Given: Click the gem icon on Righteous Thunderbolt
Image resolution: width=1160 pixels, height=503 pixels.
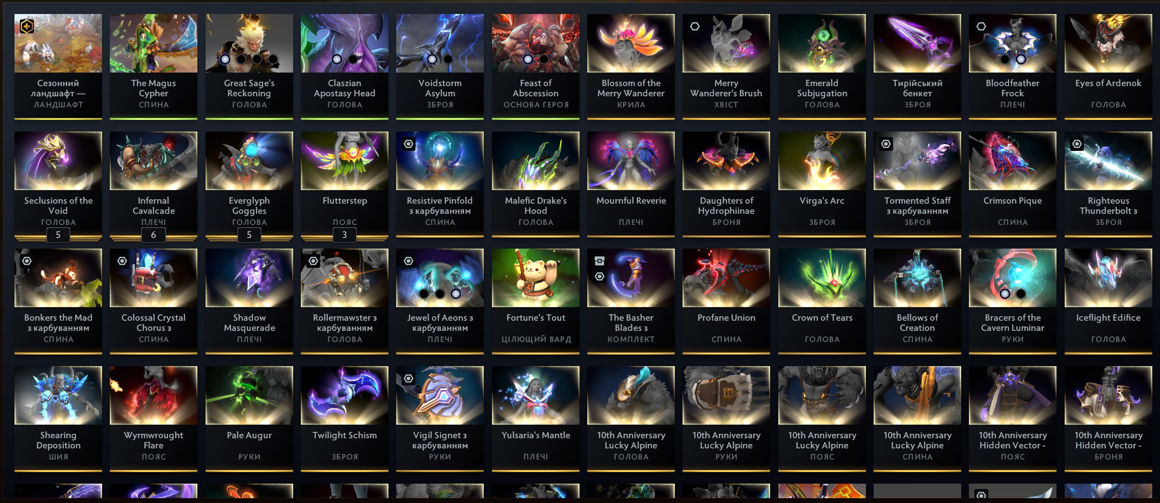Looking at the screenshot, I should (x=1077, y=144).
